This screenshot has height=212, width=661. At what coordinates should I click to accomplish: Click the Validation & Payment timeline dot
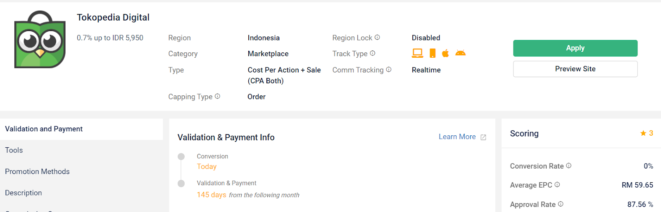(x=181, y=183)
